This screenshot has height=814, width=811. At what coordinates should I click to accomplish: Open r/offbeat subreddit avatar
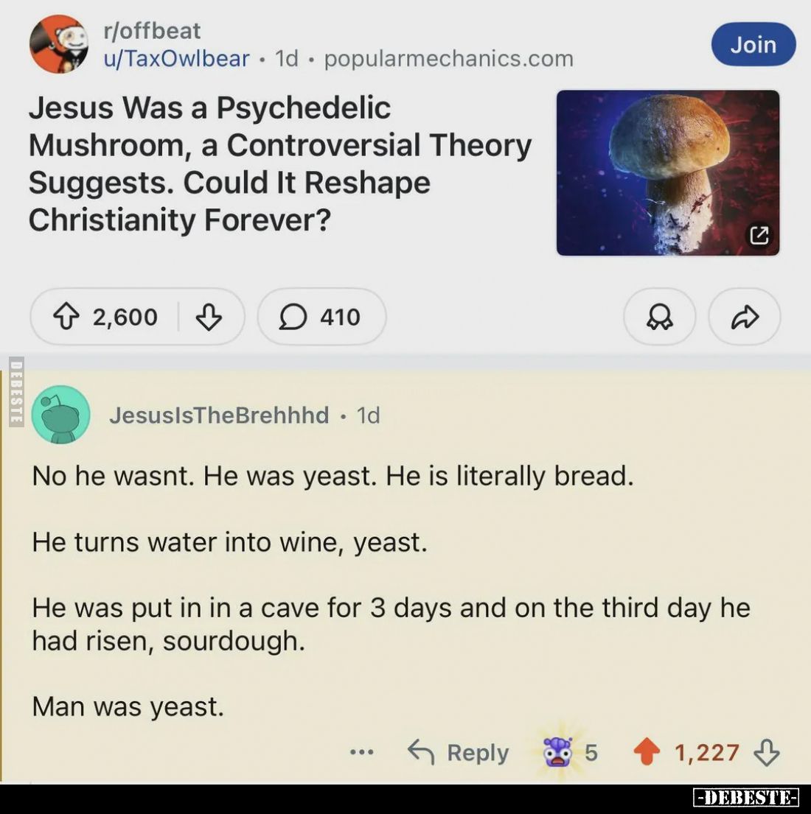point(59,44)
